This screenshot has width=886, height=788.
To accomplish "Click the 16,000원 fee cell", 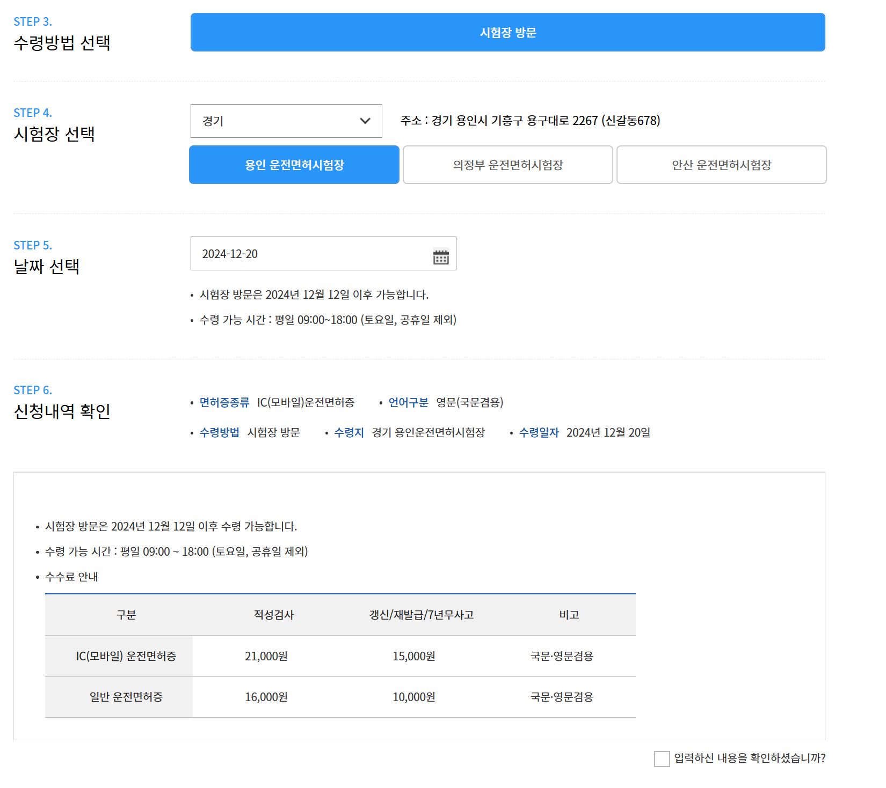I will pyautogui.click(x=266, y=697).
